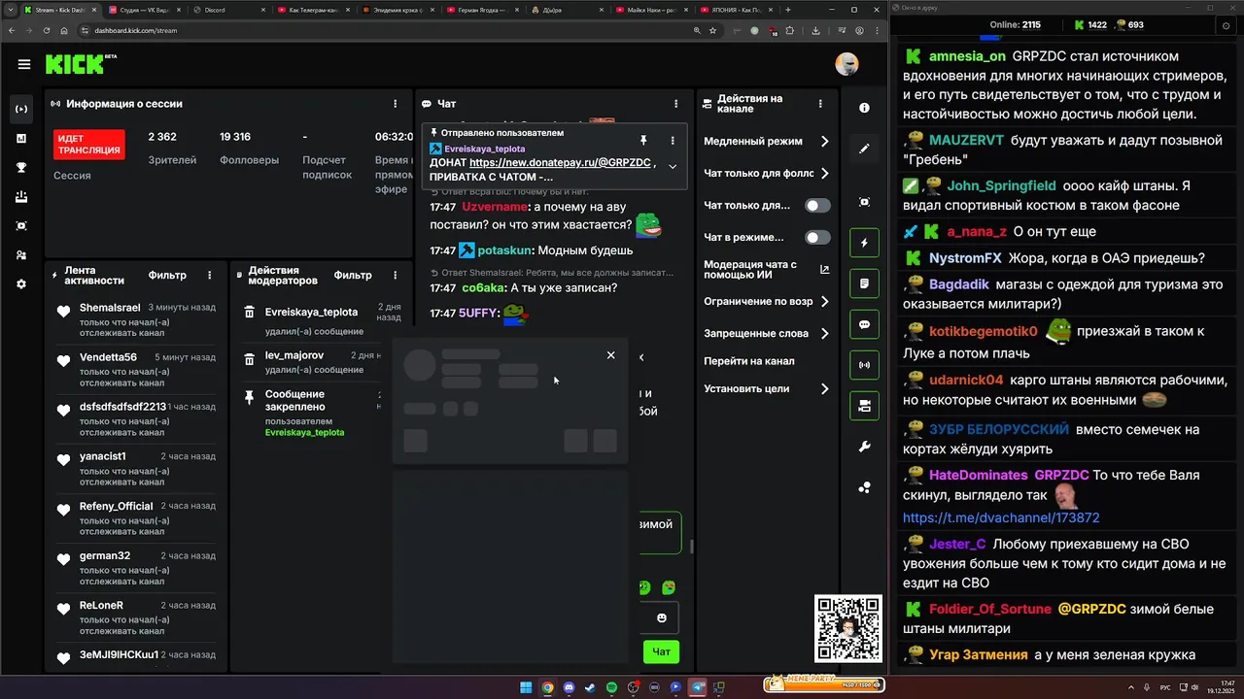Close the loading user card popup
The image size is (1244, 699).
[x=610, y=355]
